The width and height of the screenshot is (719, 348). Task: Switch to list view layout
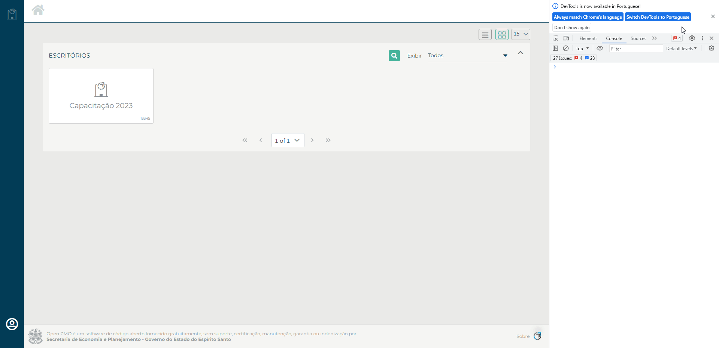pyautogui.click(x=485, y=34)
